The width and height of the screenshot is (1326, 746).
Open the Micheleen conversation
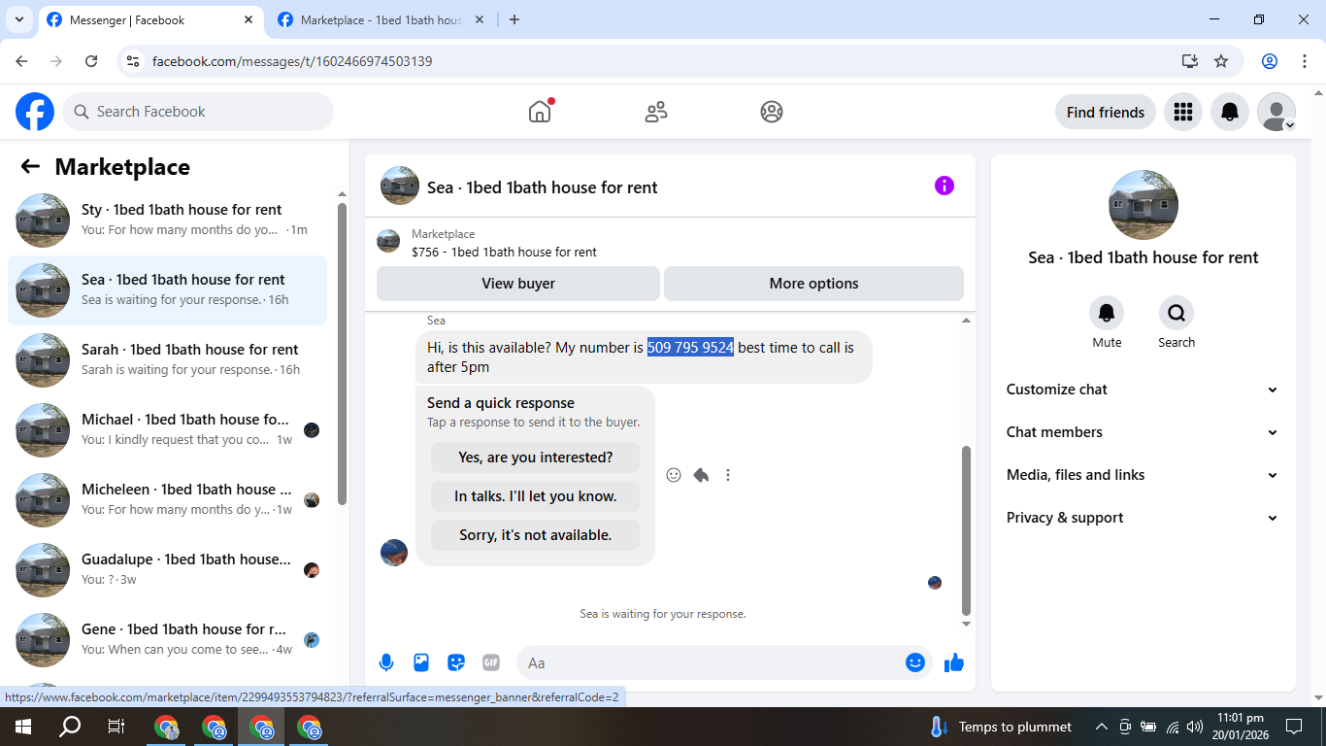click(x=167, y=500)
